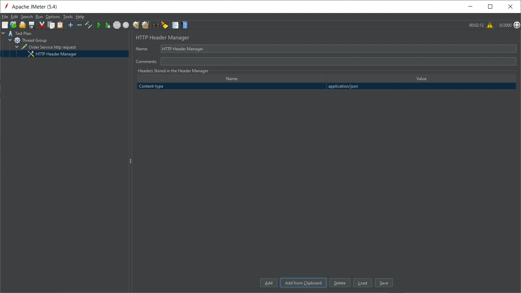Viewport: 521px width, 293px height.
Task: Click Add from Clipboard button
Action: tap(303, 283)
